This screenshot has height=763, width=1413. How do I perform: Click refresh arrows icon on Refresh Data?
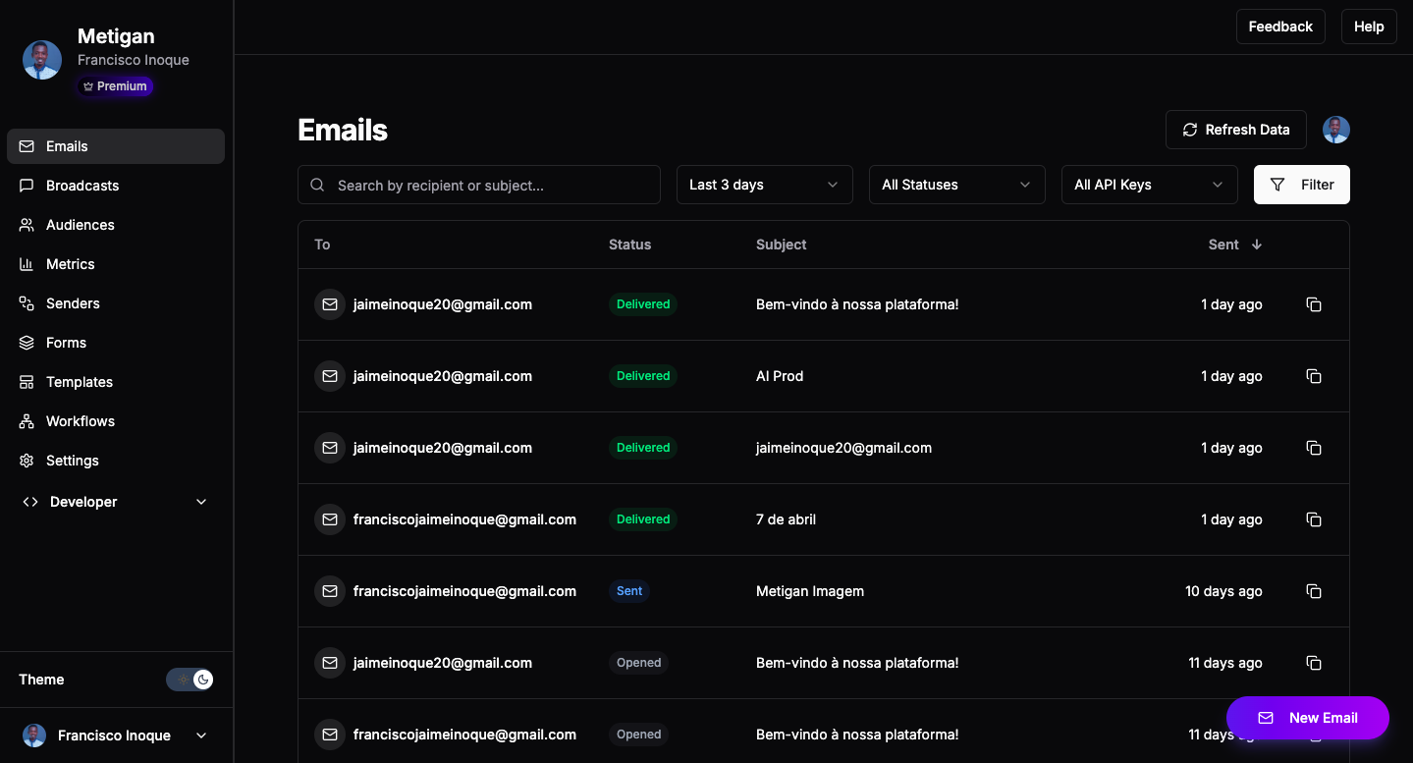[1190, 130]
